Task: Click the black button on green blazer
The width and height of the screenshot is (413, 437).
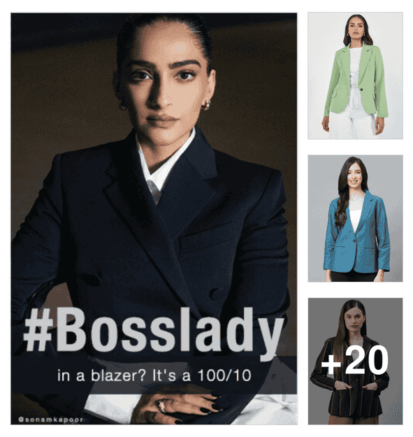Action: pyautogui.click(x=362, y=89)
